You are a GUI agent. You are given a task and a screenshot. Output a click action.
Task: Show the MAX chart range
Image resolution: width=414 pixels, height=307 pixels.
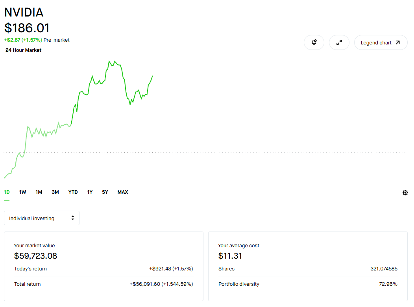(x=123, y=192)
